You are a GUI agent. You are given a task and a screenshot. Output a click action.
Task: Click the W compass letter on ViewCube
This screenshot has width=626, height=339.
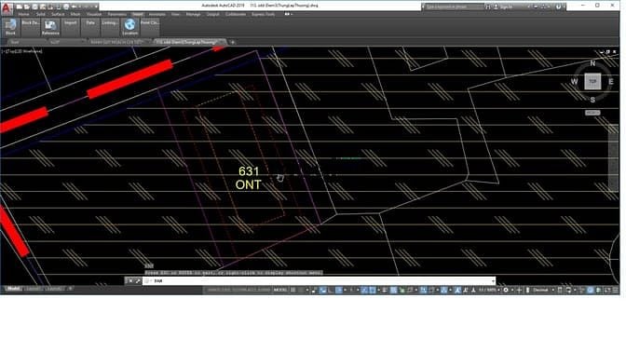pos(574,81)
